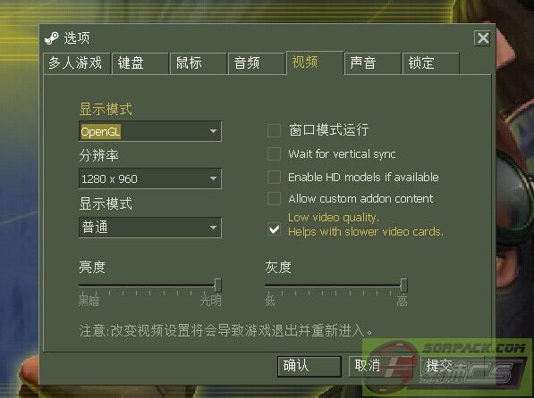Click the 确认 confirm button
This screenshot has height=398, width=534.
pyautogui.click(x=309, y=366)
